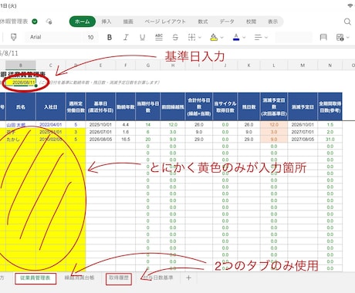Screen dimensions: 355x293
Task: Apply strikethrough formatting
Action: click(175, 38)
